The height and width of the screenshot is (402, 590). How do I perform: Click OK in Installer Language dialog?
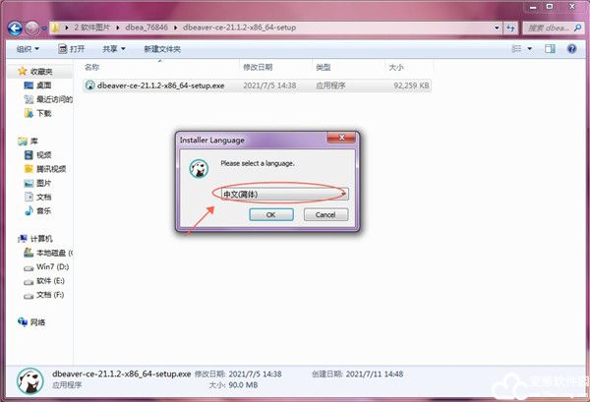[x=271, y=214]
